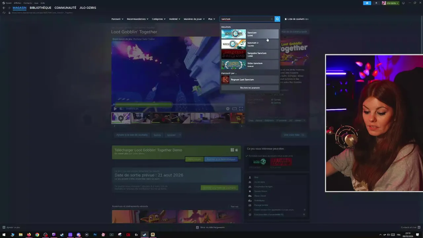This screenshot has height=238, width=423.
Task: Expand the Parcourir store menu
Action: point(117,19)
